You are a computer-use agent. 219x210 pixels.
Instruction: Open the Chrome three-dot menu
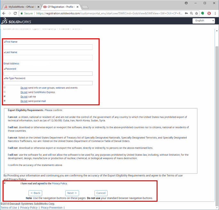pyautogui.click(x=215, y=13)
